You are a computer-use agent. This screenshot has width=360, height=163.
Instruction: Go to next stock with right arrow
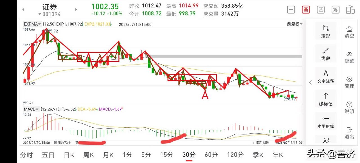[76, 10]
